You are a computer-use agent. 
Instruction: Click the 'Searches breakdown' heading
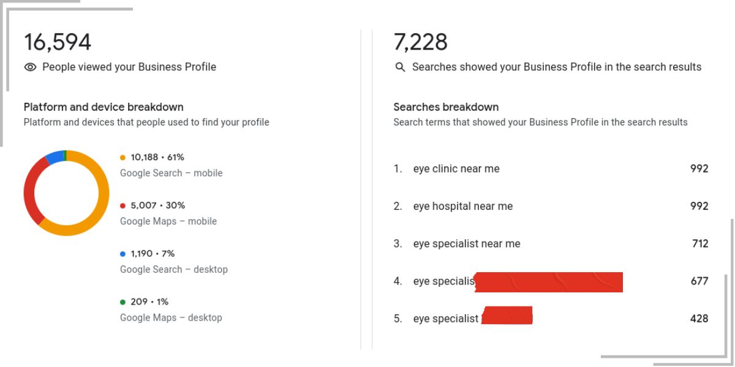(446, 107)
